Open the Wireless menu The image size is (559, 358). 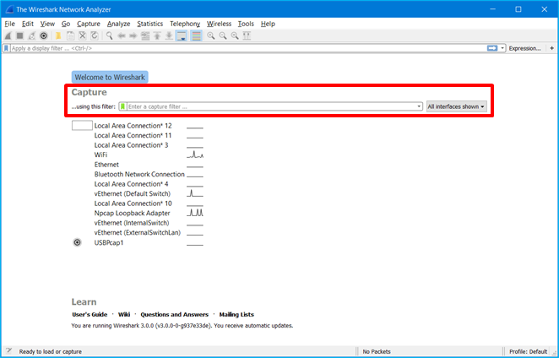point(219,24)
